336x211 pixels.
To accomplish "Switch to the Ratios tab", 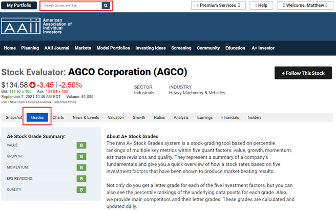I will (x=159, y=117).
